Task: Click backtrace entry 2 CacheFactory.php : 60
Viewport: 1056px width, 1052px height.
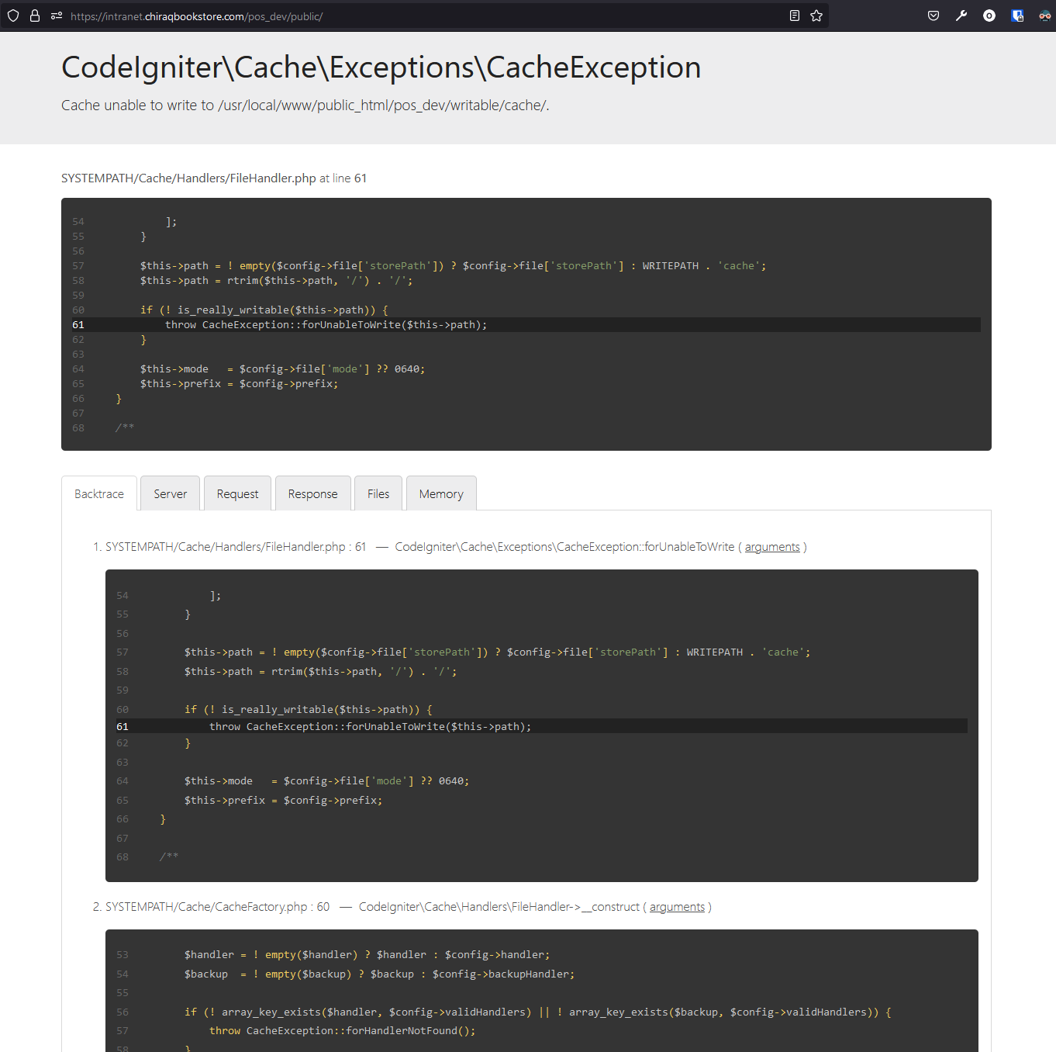Action: [x=217, y=907]
